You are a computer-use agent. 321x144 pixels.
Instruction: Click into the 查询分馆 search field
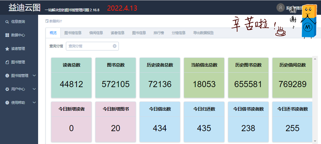[x=89, y=46]
